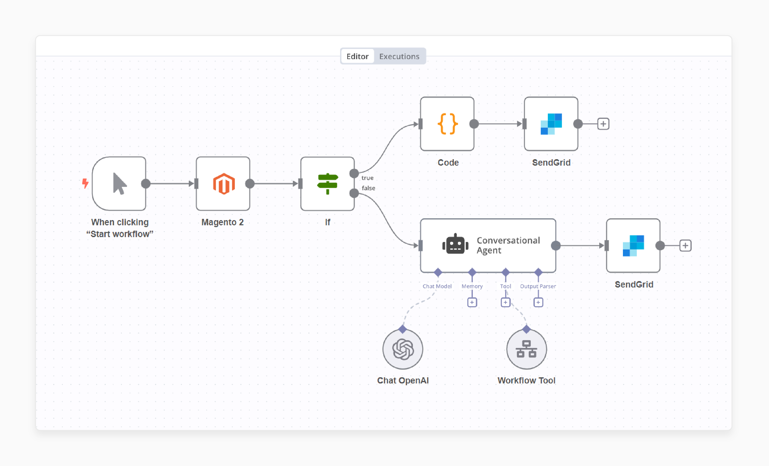Click the Code node input connector
This screenshot has height=466, width=769.
[421, 124]
